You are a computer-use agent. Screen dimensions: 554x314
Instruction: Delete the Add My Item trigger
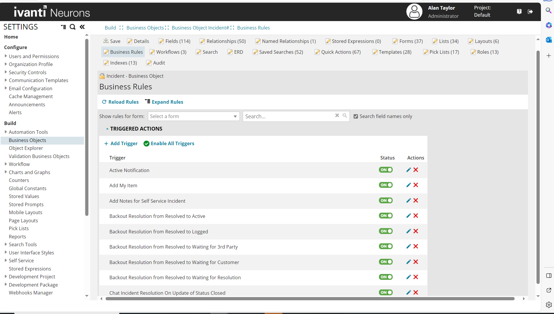pyautogui.click(x=416, y=185)
